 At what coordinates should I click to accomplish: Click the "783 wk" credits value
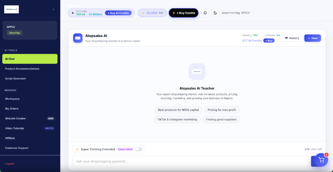81,14
